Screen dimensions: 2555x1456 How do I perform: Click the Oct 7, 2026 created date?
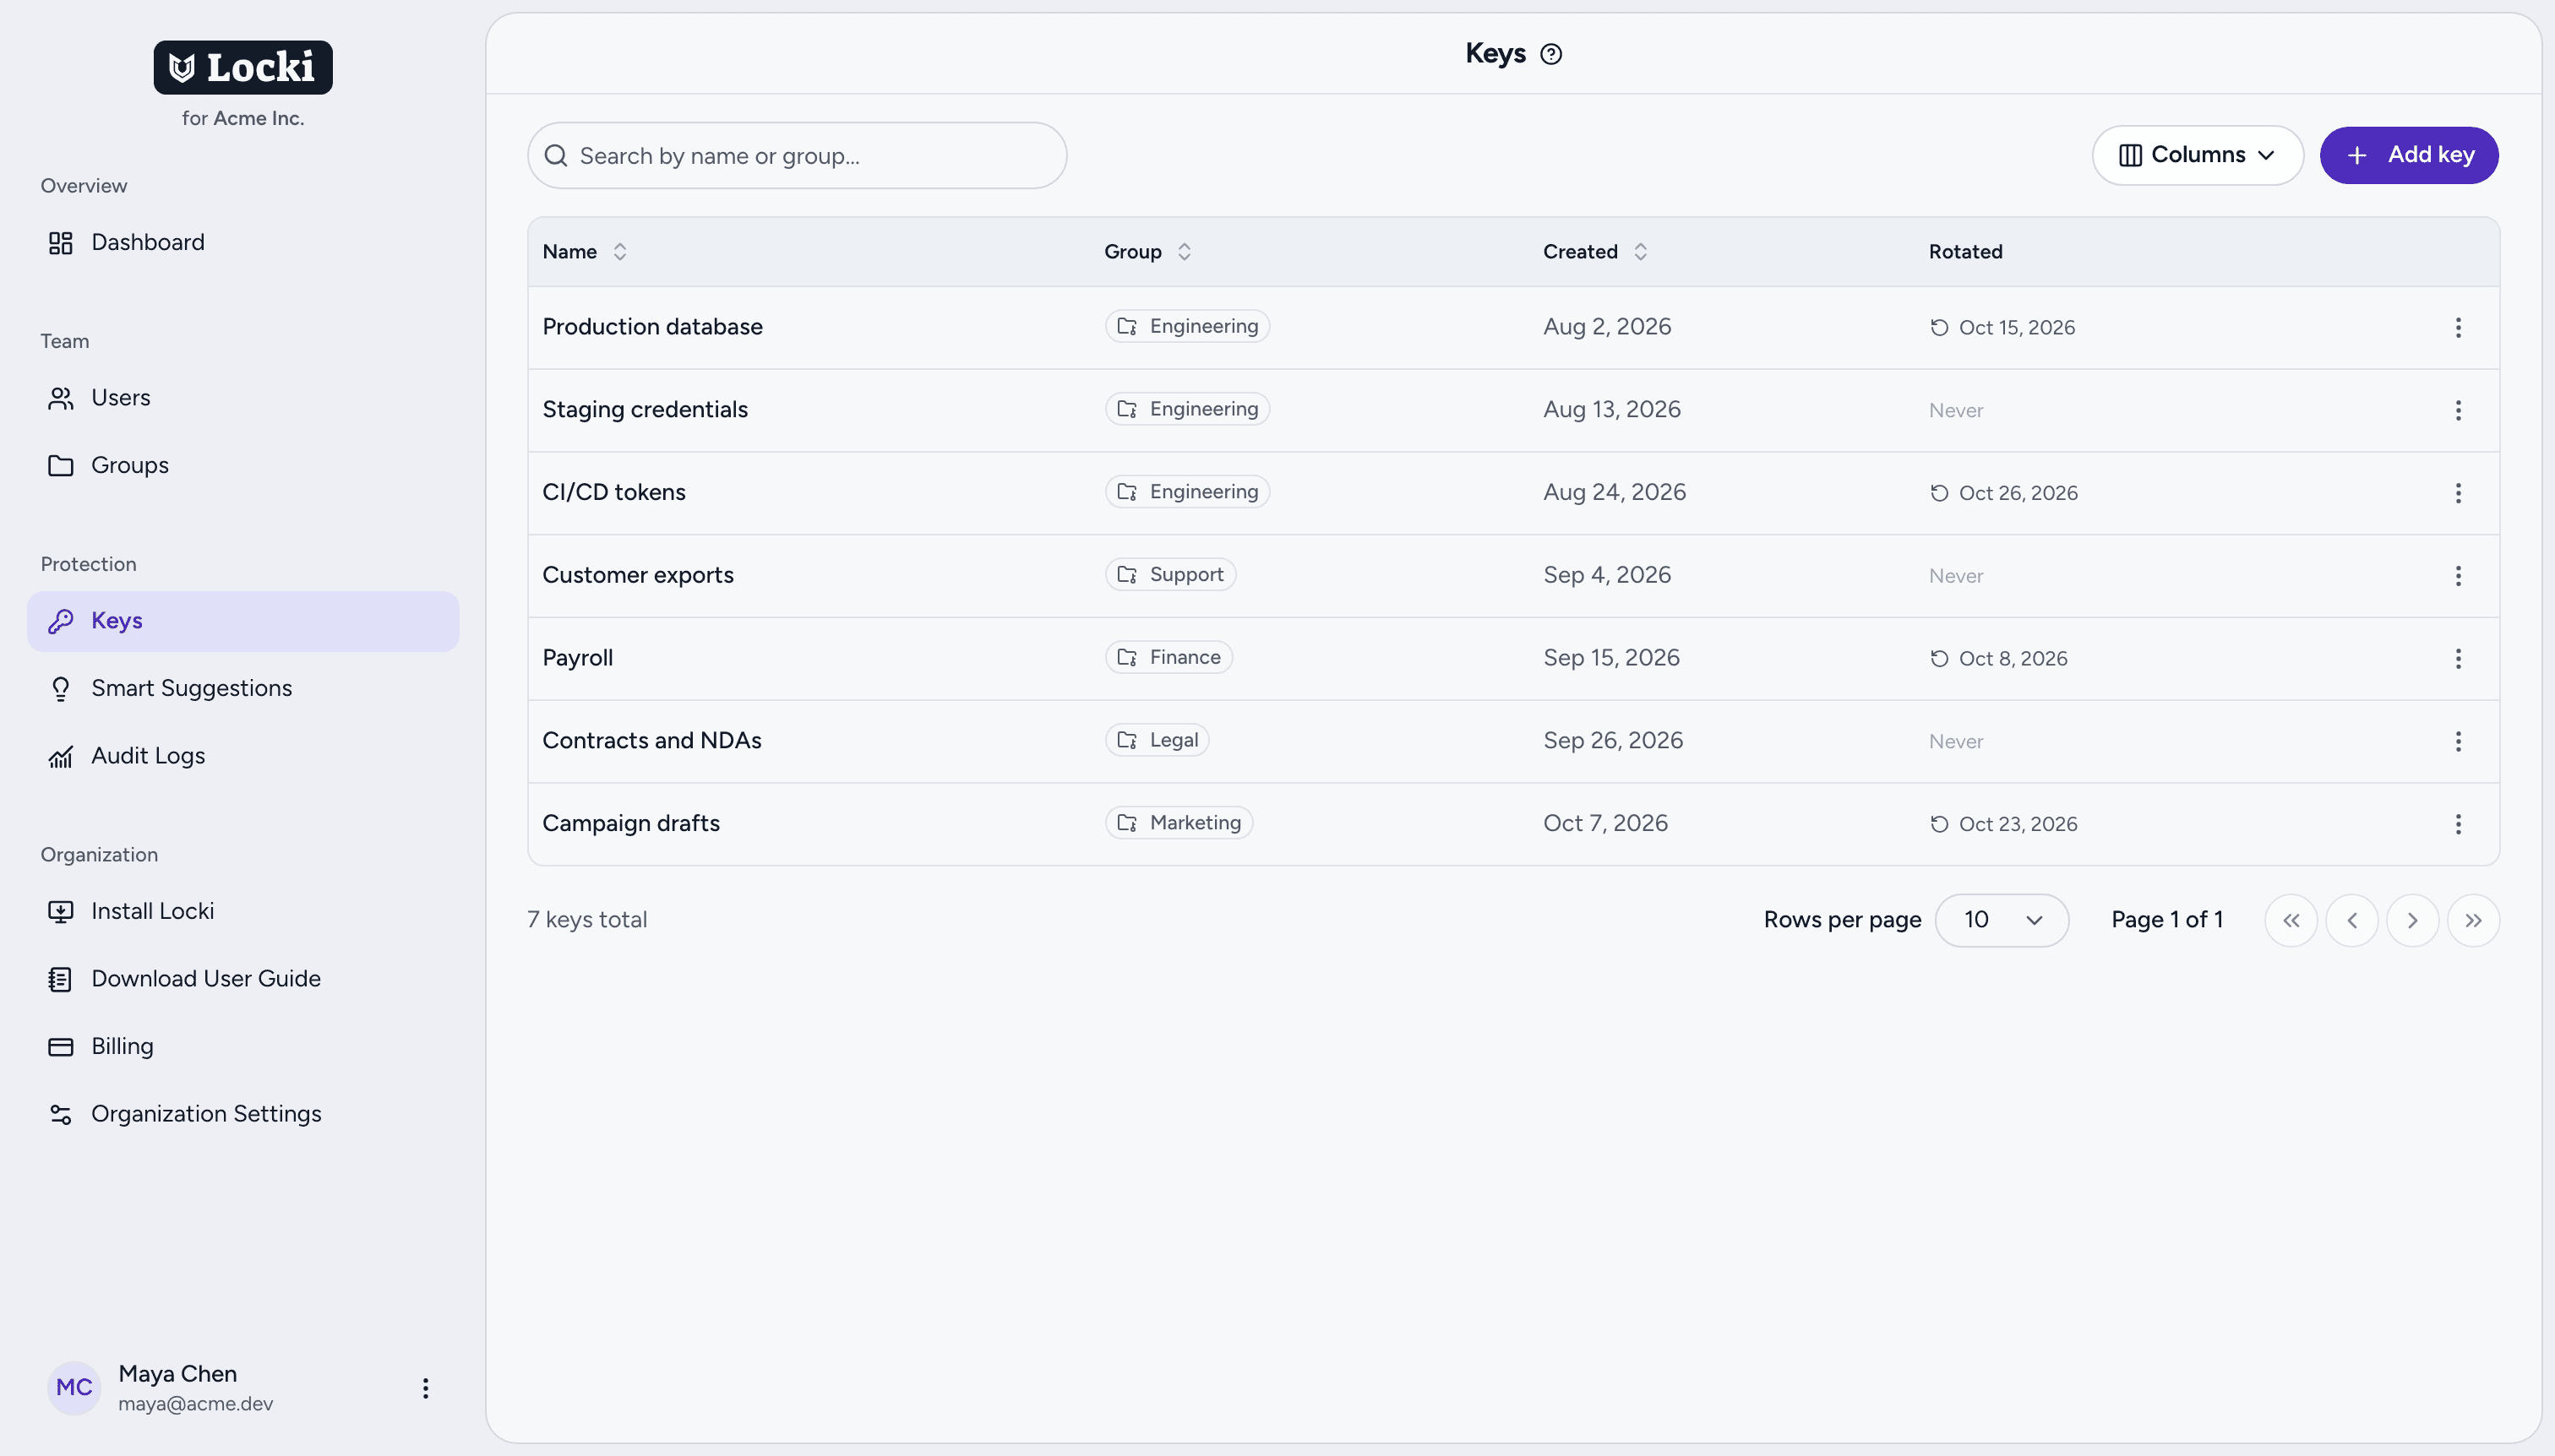click(1604, 823)
